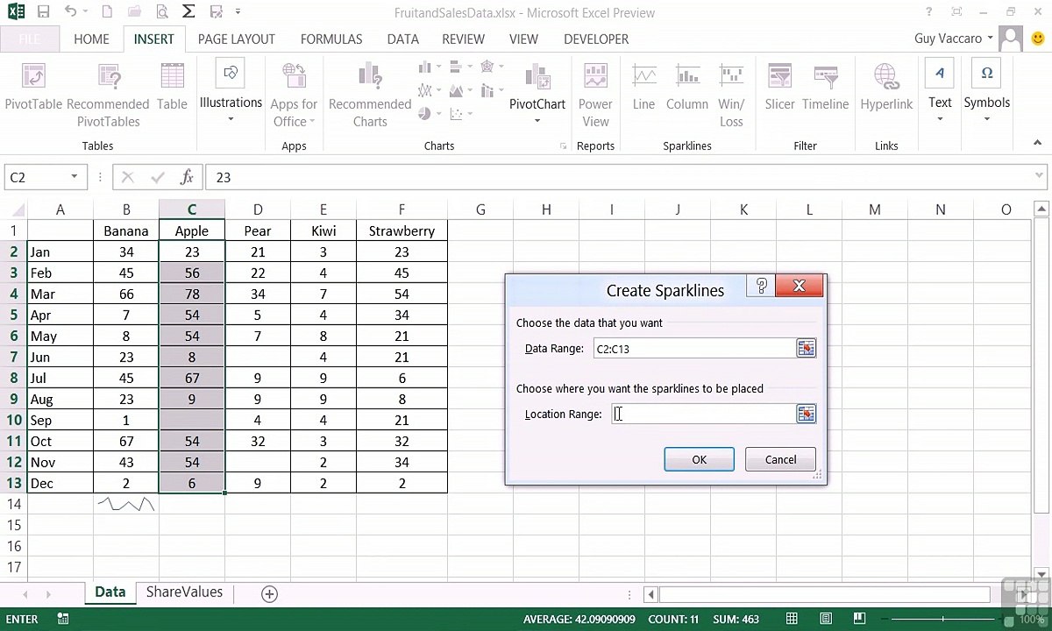Click the Create Sparklines help question mark
The image size is (1052, 631).
pos(761,285)
